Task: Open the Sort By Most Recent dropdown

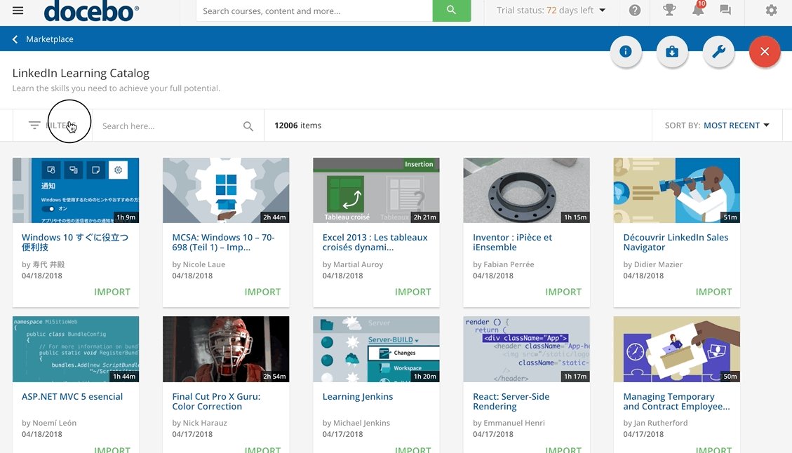Action: point(717,126)
